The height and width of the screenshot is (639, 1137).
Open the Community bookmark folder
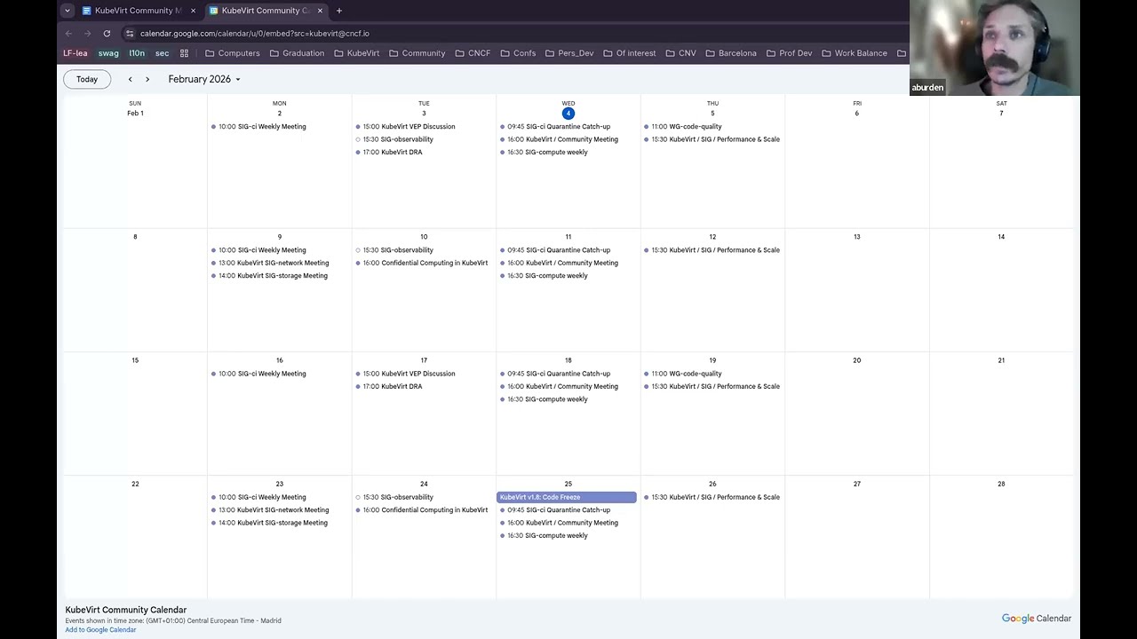pos(417,53)
